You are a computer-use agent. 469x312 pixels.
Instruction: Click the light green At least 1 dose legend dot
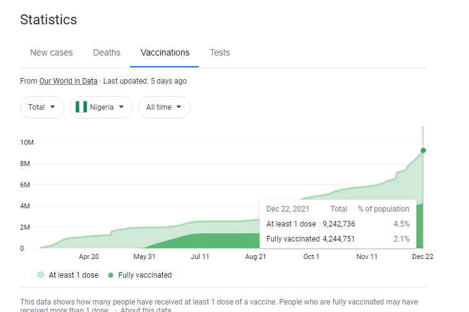41,275
